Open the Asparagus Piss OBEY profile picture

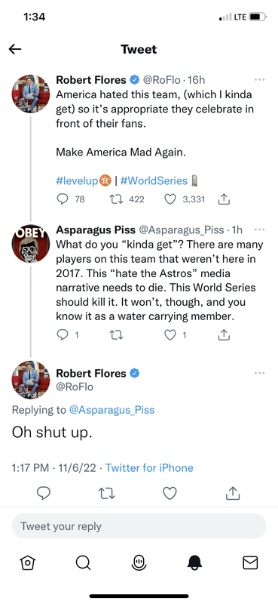[x=31, y=243]
